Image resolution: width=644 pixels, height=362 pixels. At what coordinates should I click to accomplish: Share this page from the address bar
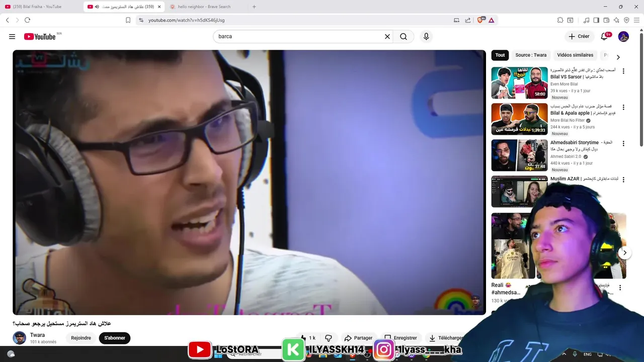click(x=468, y=20)
